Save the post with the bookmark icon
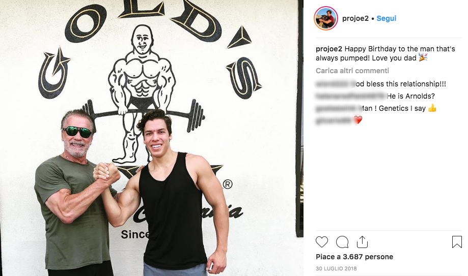Viewport: 468px width, 276px height. (x=457, y=242)
